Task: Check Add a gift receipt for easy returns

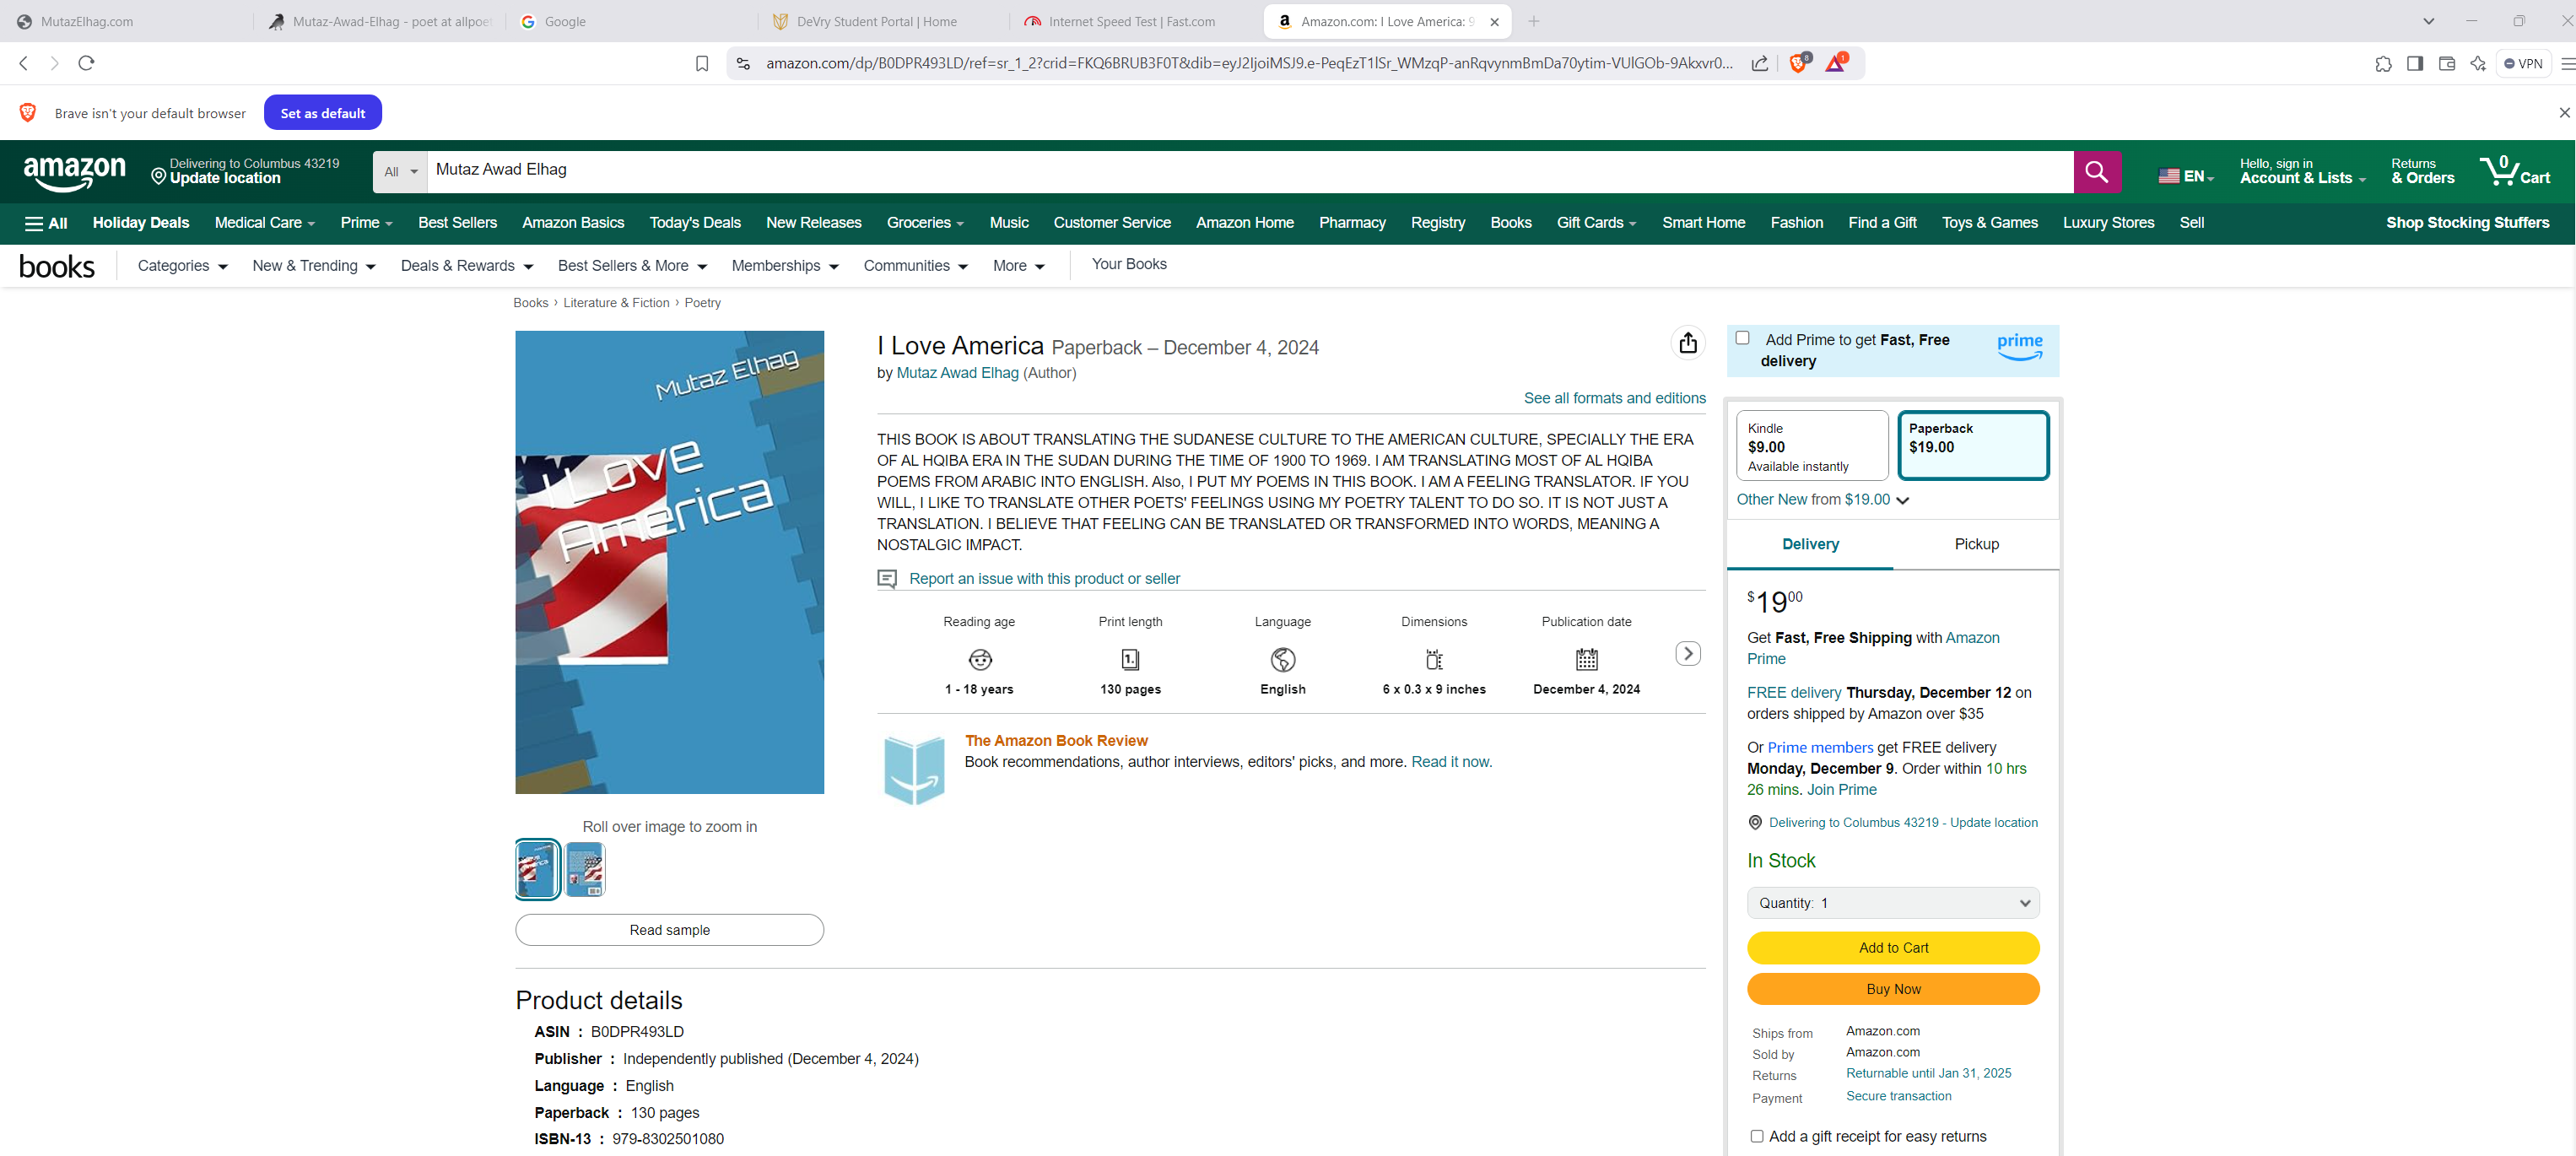Action: [1756, 1136]
